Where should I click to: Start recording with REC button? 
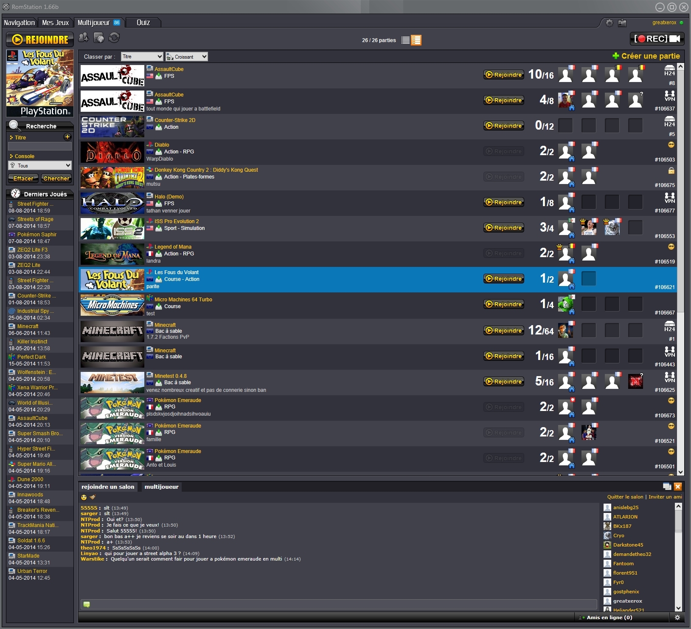click(657, 39)
